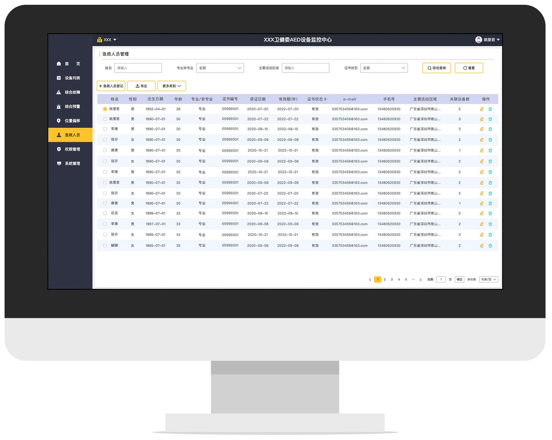The height and width of the screenshot is (440, 552).
Task: Edit 姚爱君 row certified on 2020-09-08
Action: click(x=482, y=183)
